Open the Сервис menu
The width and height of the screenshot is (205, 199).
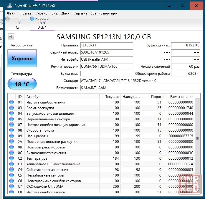click(x=42, y=13)
